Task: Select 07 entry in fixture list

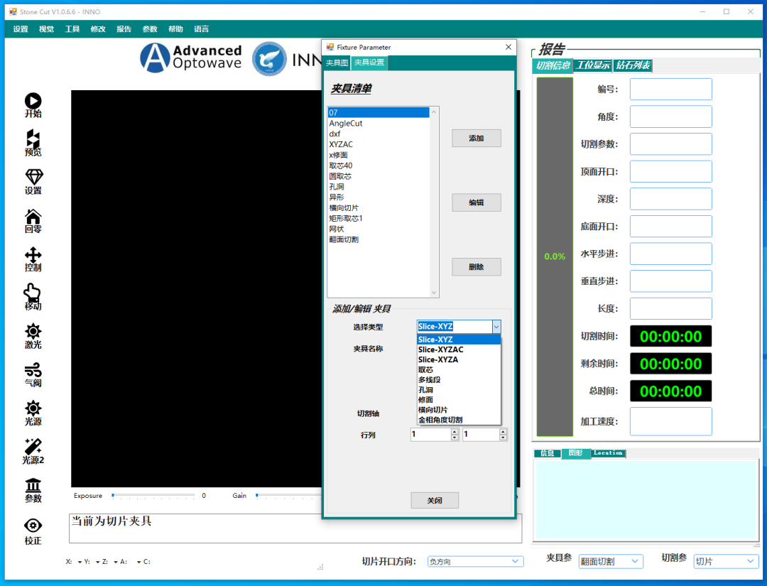Action: [x=379, y=112]
